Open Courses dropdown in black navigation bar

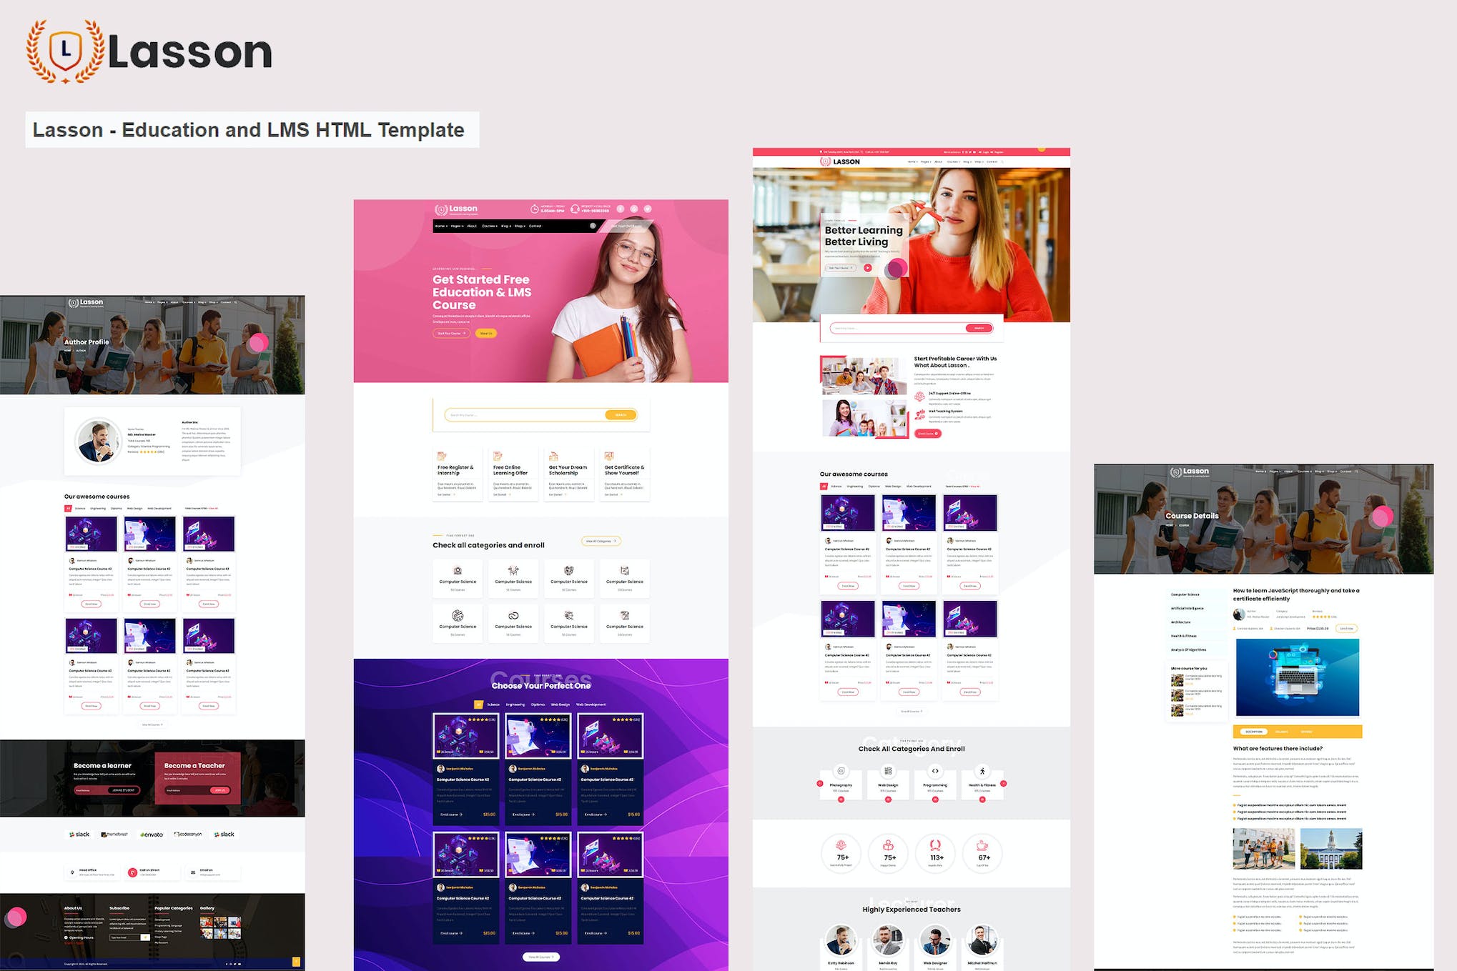pos(489,226)
